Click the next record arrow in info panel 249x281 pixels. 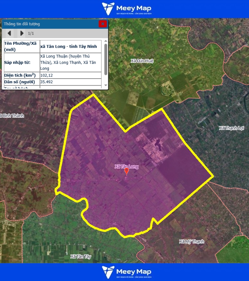click(x=22, y=33)
